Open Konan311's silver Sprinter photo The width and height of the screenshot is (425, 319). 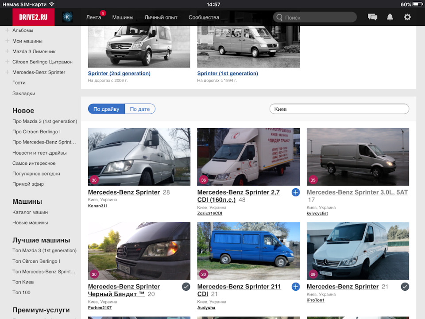pos(139,157)
